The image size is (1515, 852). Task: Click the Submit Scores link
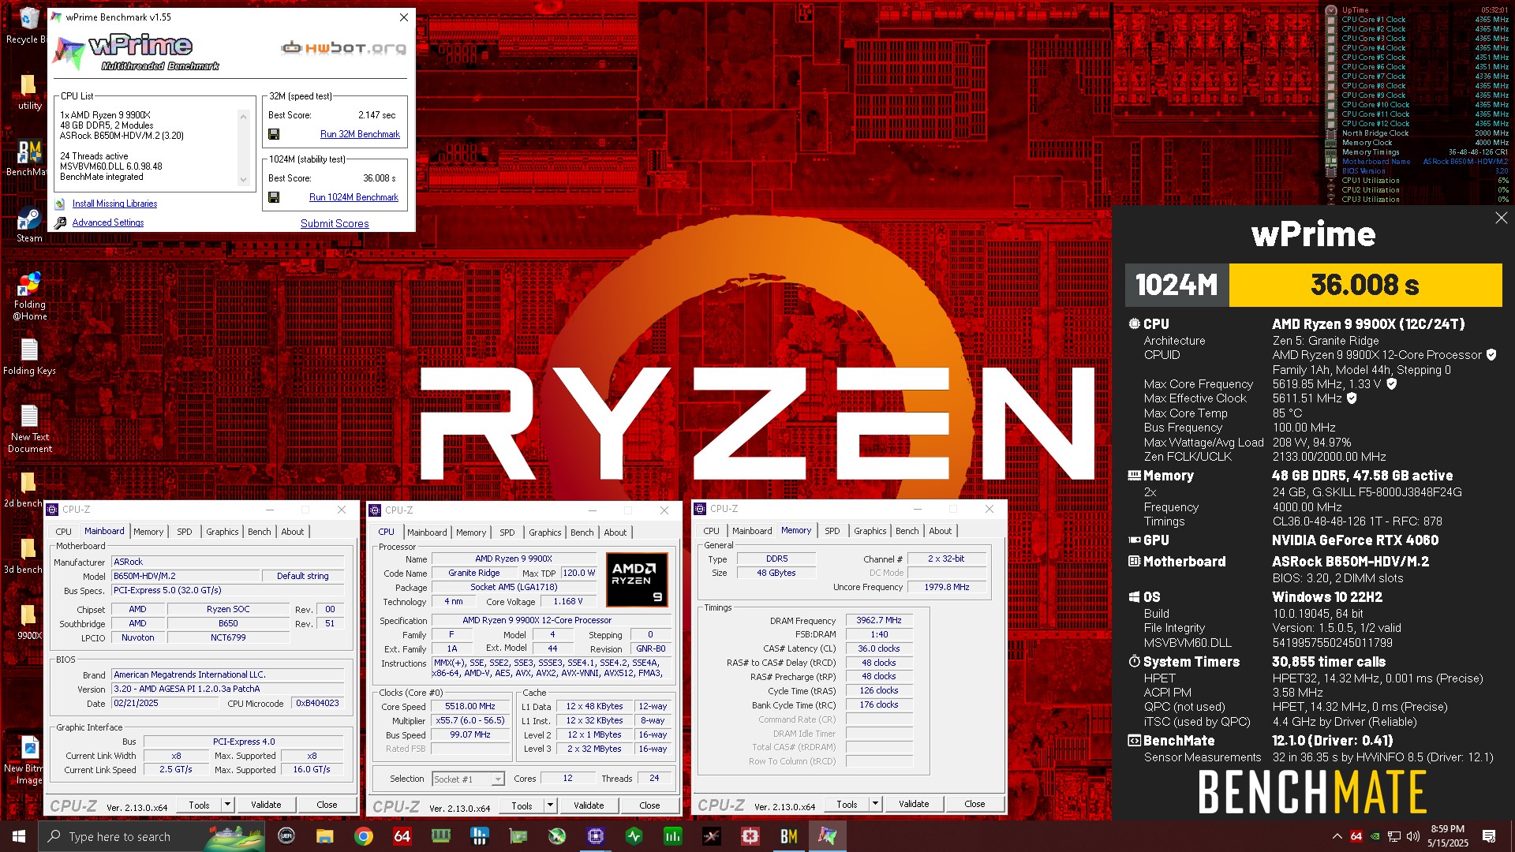(335, 223)
